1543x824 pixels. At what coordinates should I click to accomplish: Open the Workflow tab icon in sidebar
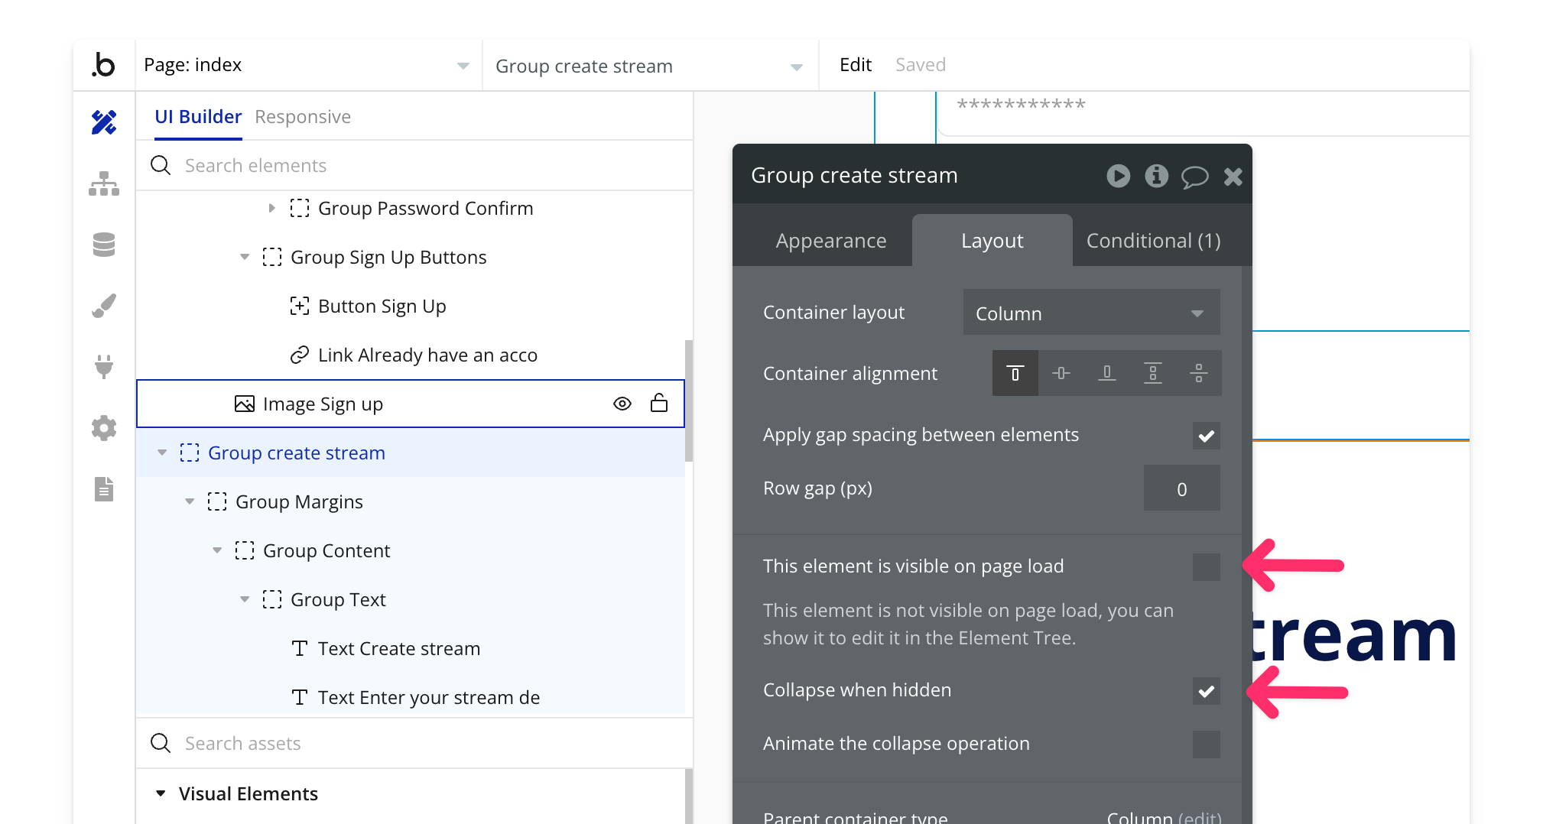(104, 183)
